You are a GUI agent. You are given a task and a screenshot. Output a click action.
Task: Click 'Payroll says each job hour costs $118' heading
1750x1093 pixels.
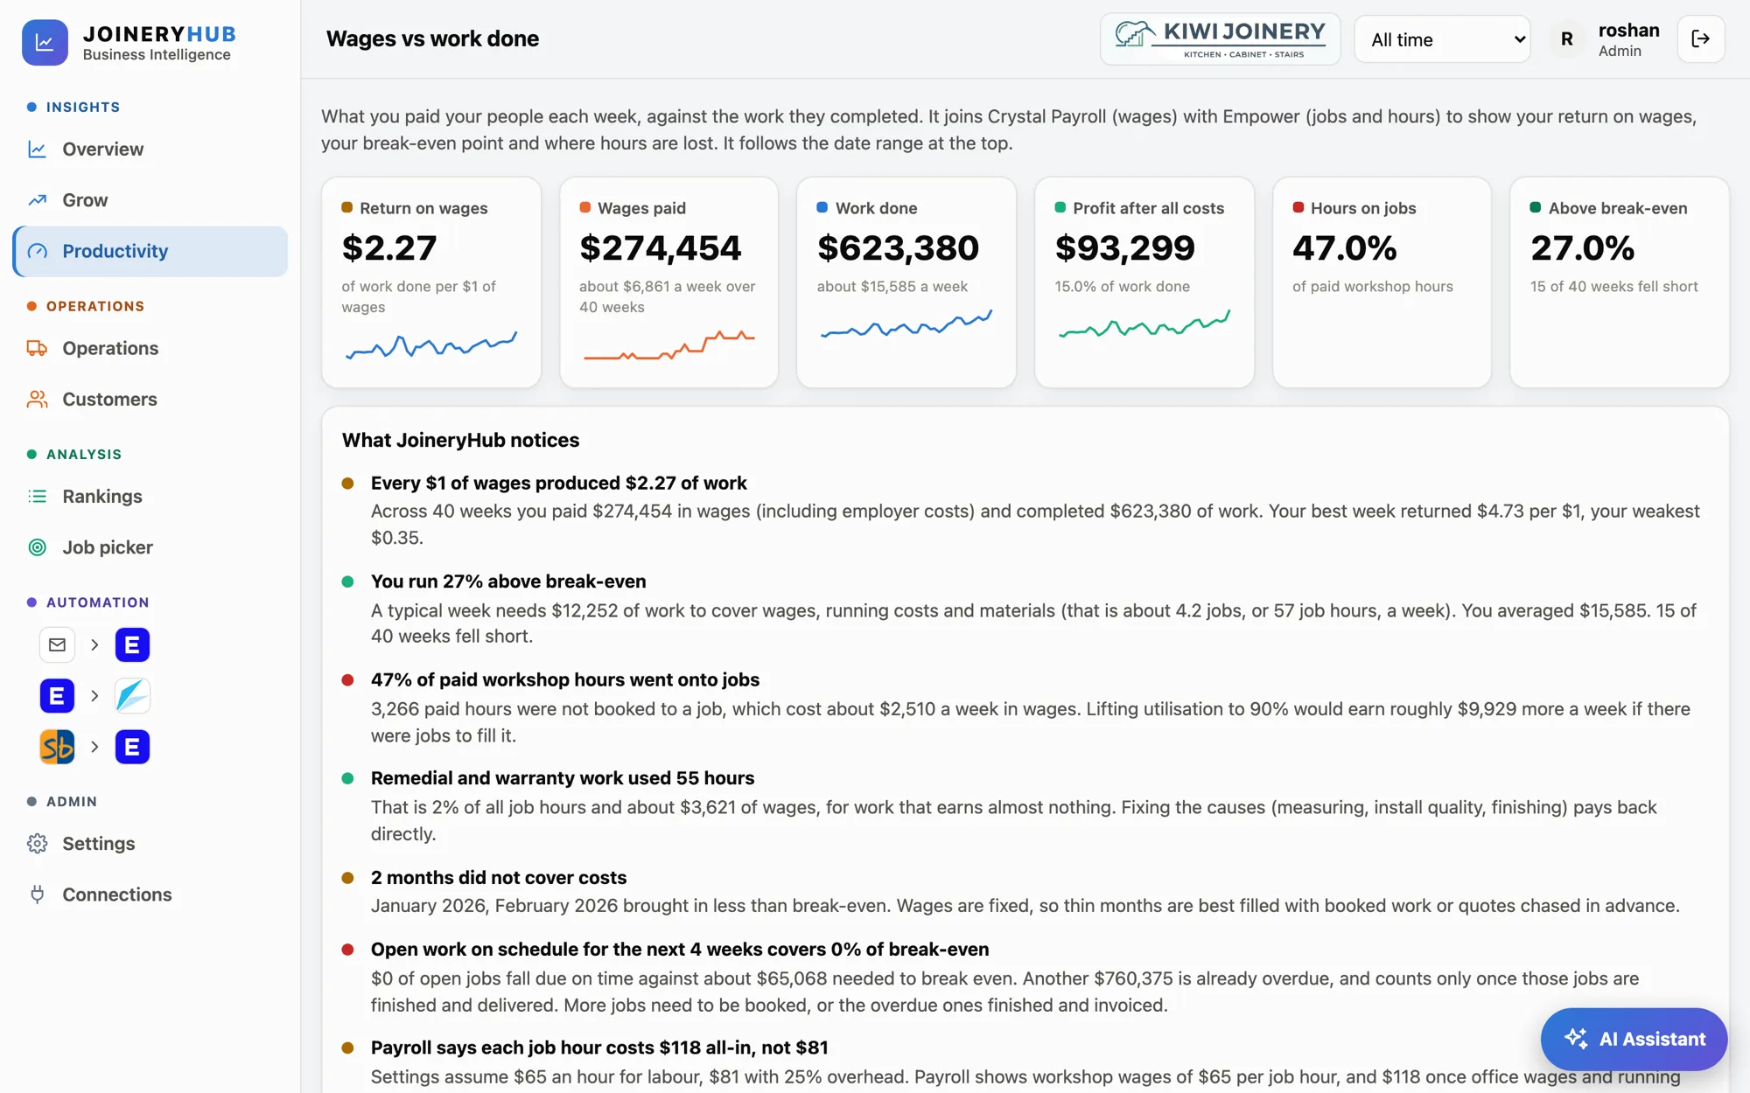coord(599,1048)
